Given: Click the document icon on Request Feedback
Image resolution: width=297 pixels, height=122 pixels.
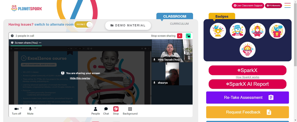Looking at the screenshot, I should coord(269,112).
